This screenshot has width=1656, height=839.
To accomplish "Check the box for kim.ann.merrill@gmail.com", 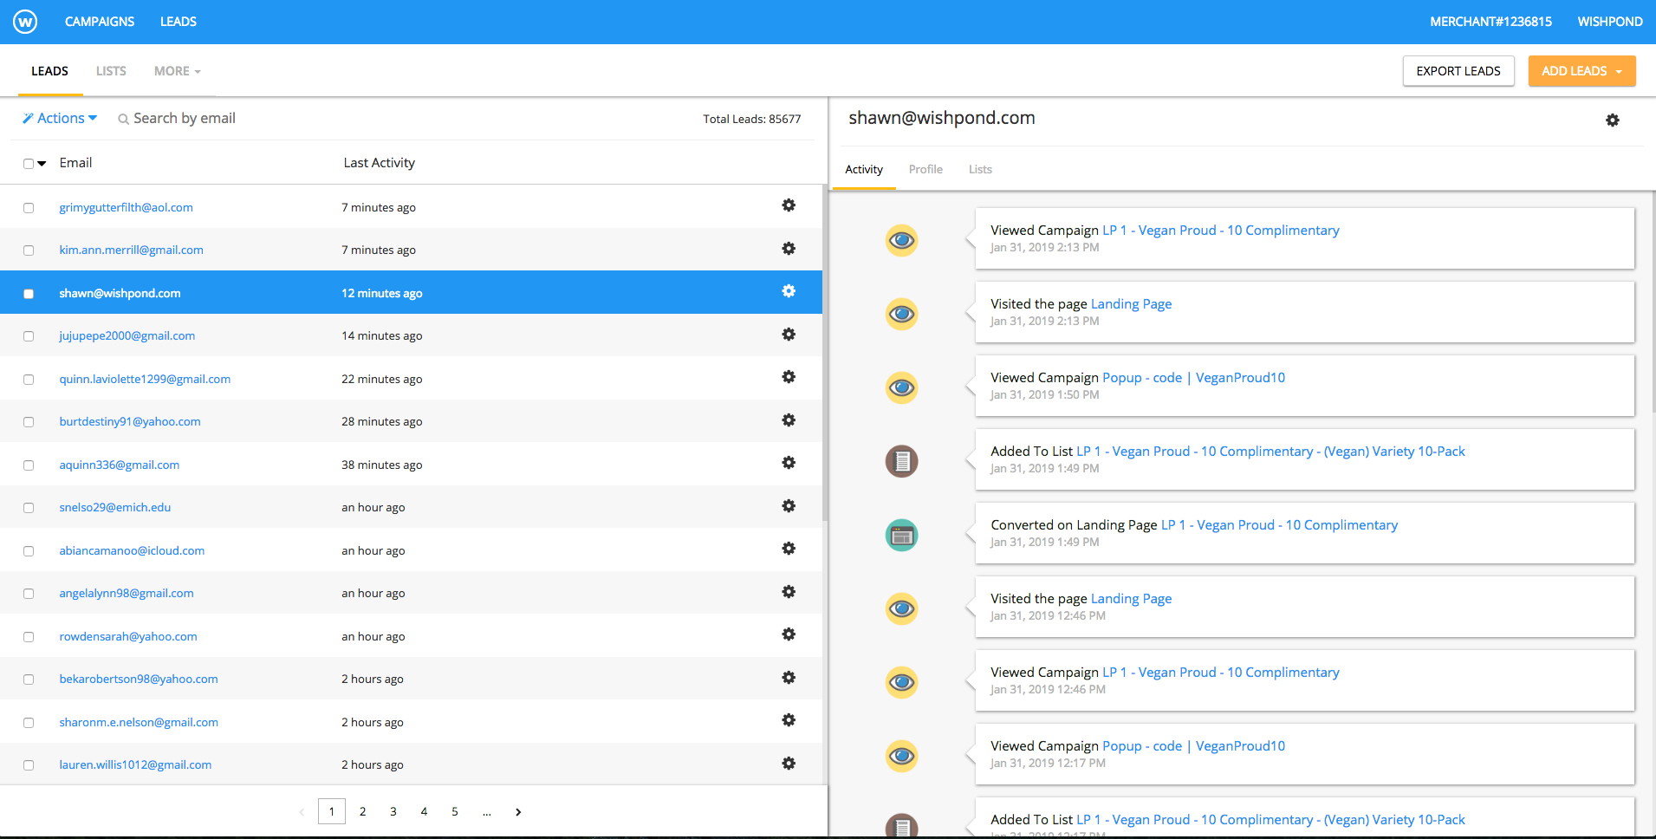I will click(x=29, y=250).
